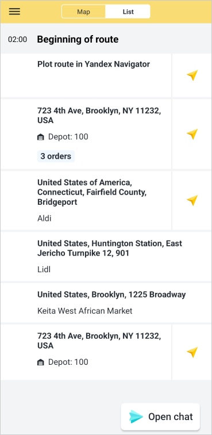The height and width of the screenshot is (435, 212).
Task: Open the Huntington Station Lidl stop
Action: (106, 256)
